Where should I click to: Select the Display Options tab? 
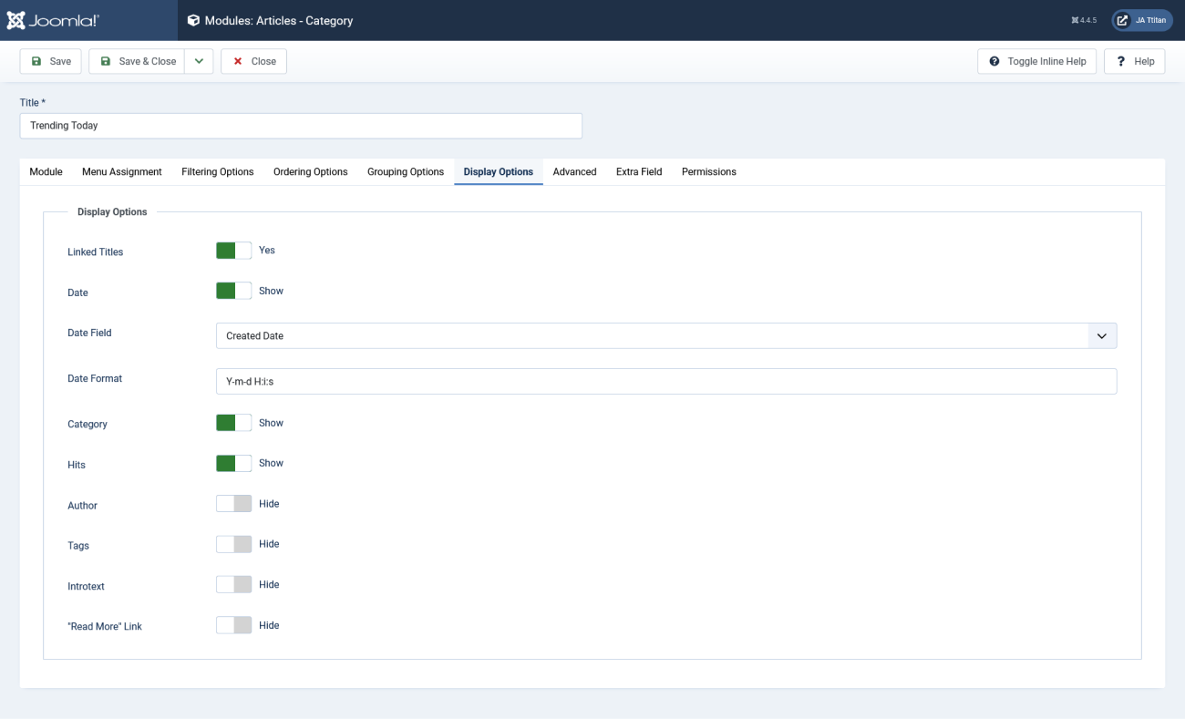[499, 171]
